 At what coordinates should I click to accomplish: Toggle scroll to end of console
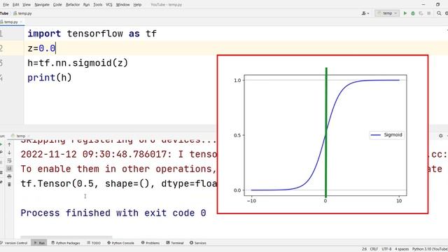pos(9,169)
